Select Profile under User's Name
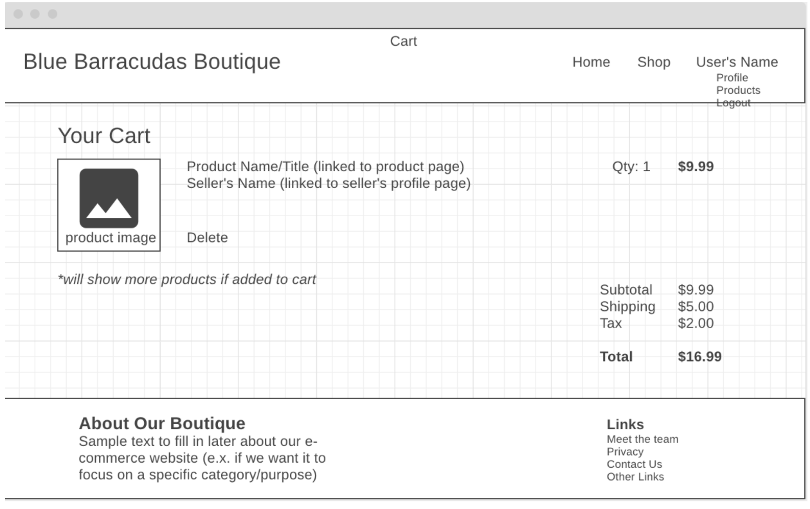This screenshot has height=509, width=810. (732, 78)
